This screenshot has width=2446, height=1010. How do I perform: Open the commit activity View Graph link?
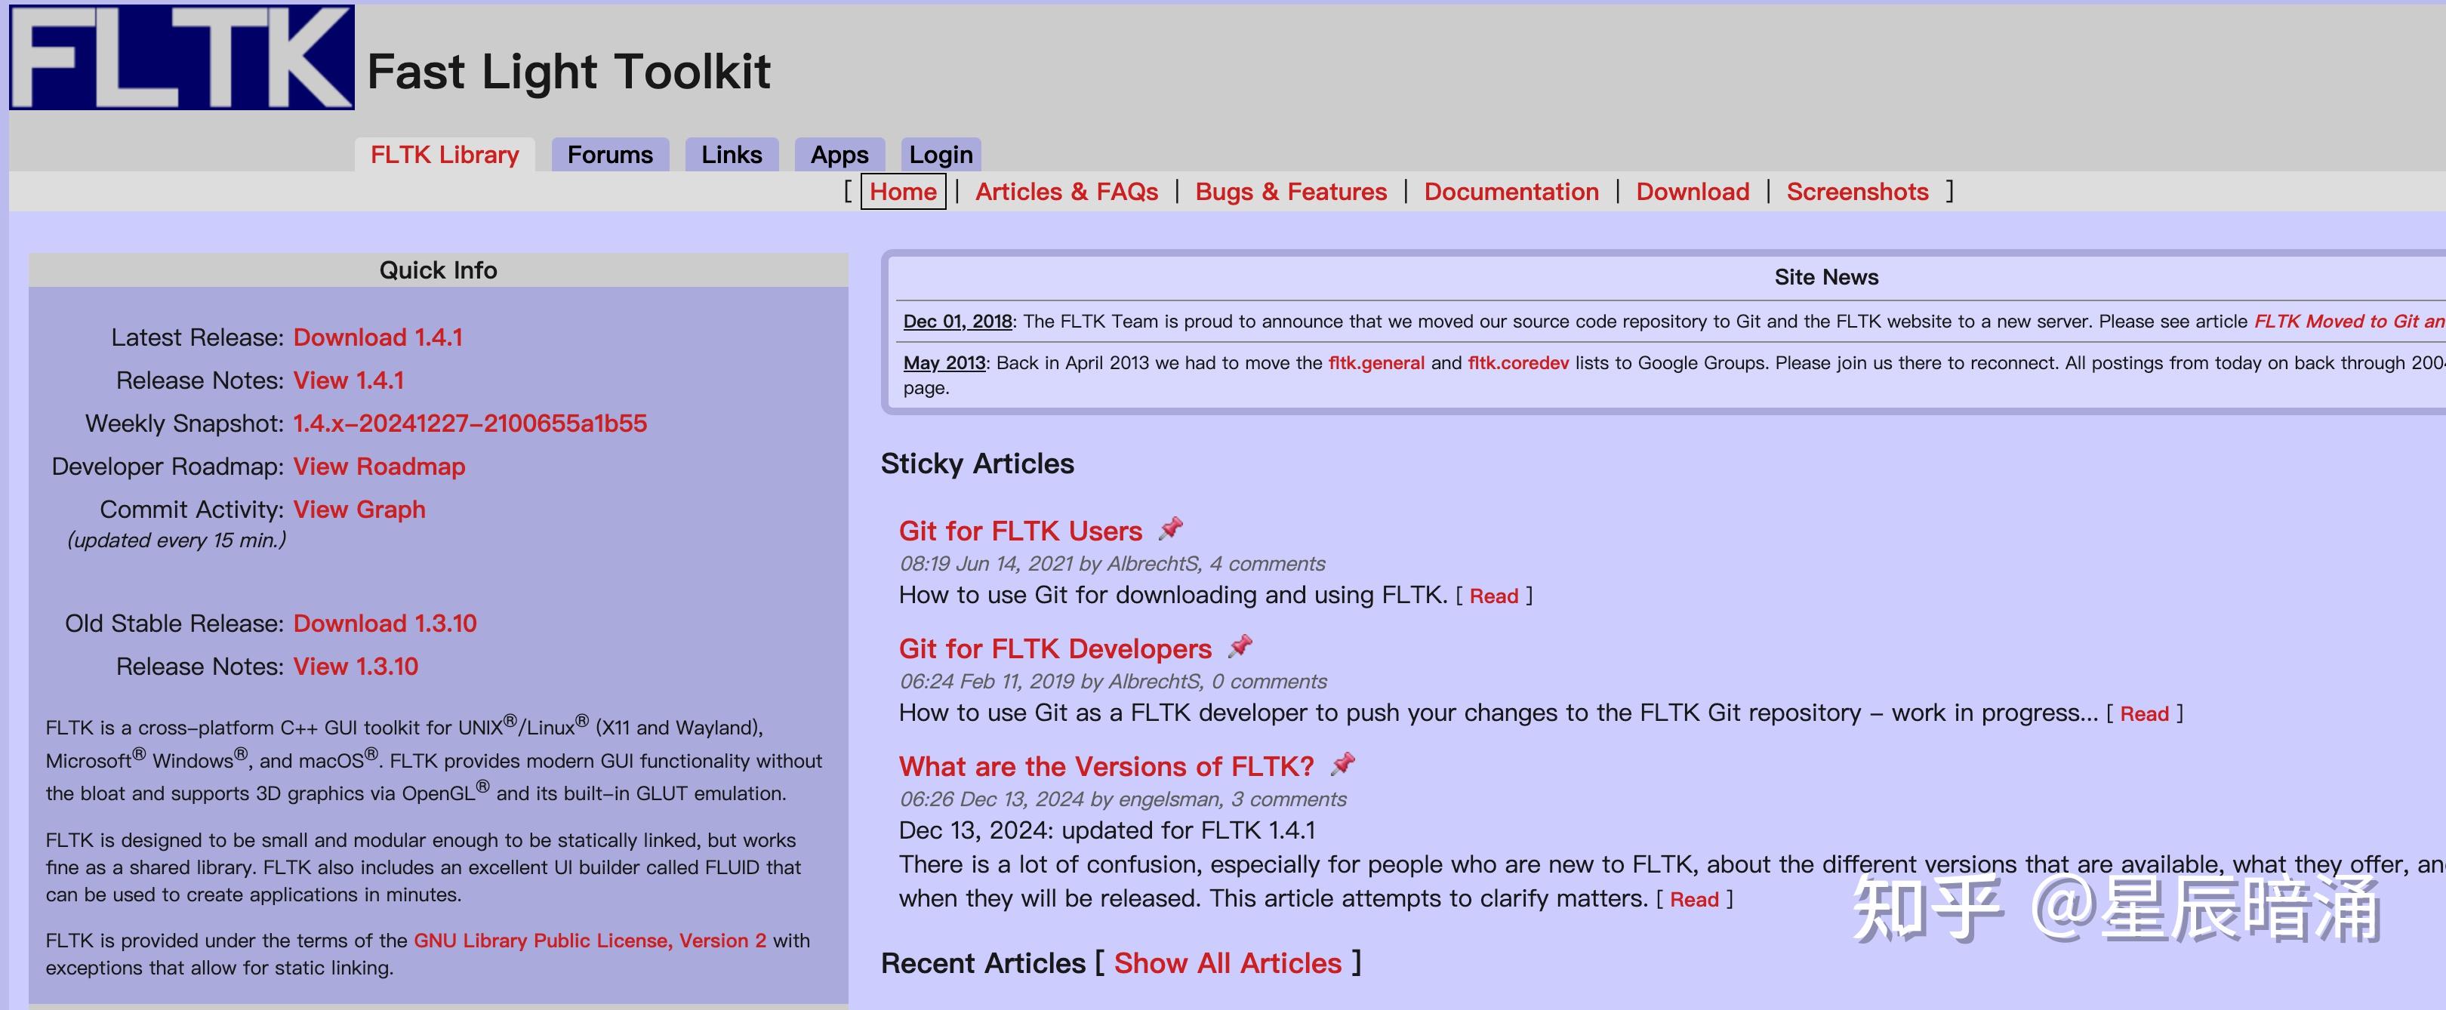[x=359, y=510]
